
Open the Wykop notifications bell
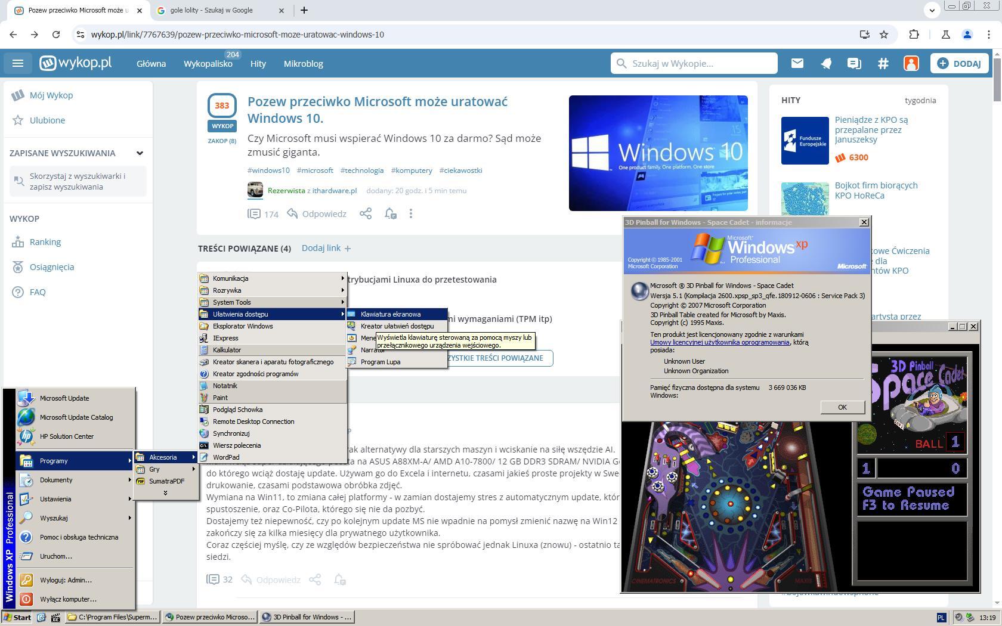[x=825, y=63]
